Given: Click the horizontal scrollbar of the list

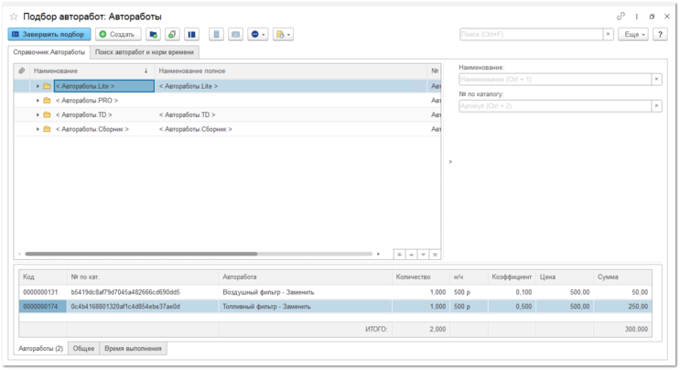Looking at the screenshot, I should click(141, 254).
